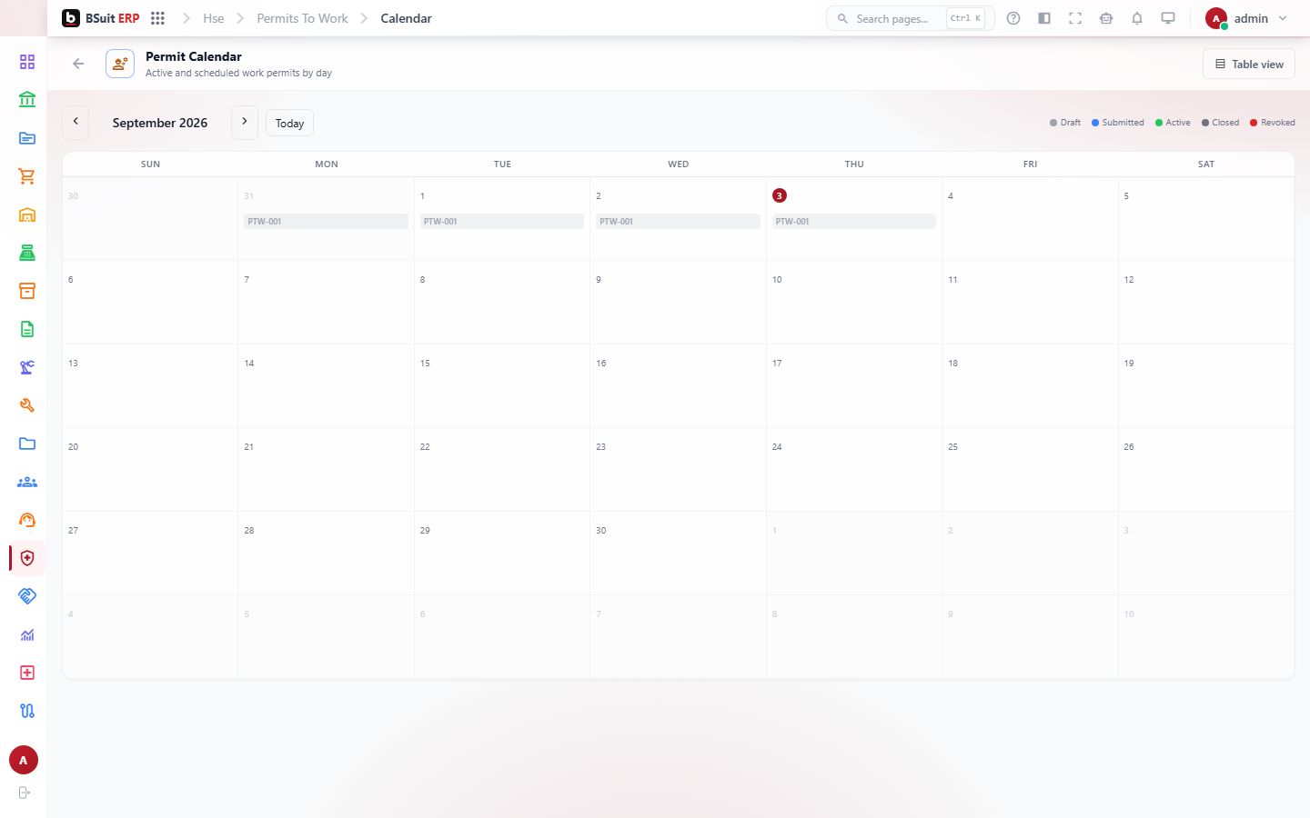Open the archive box module icon
Screen dimensions: 1310x818
pyautogui.click(x=27, y=291)
